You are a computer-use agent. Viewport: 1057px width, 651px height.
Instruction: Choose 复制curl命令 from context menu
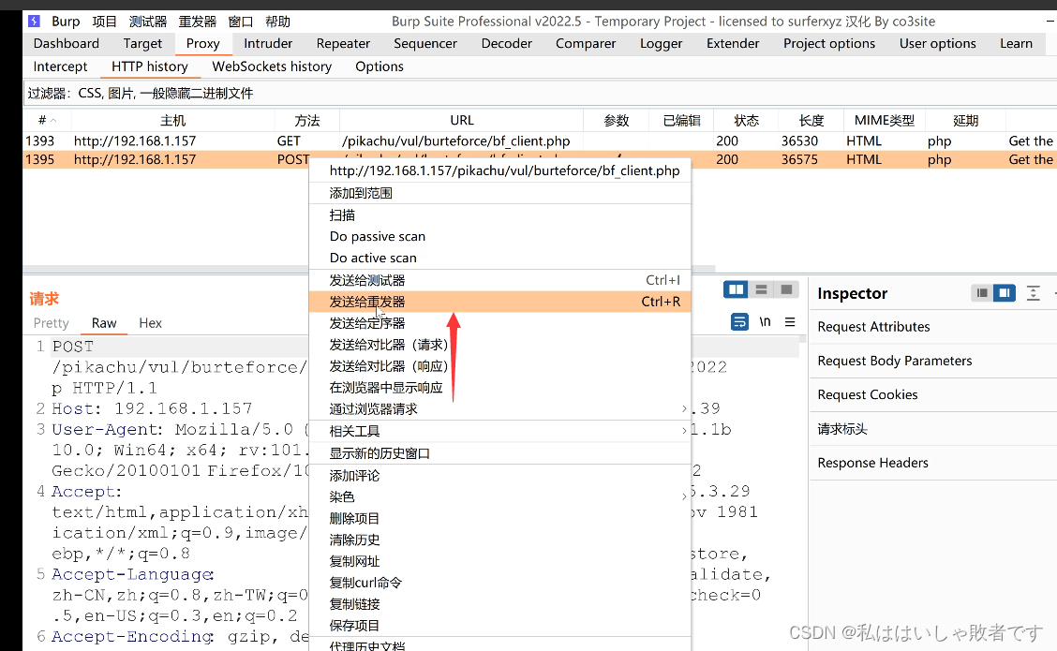pos(499,583)
